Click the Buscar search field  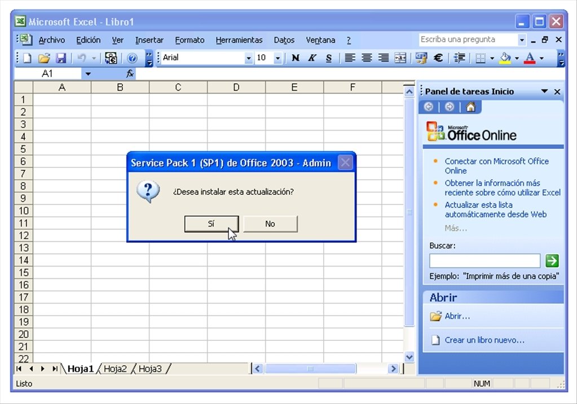pos(484,261)
